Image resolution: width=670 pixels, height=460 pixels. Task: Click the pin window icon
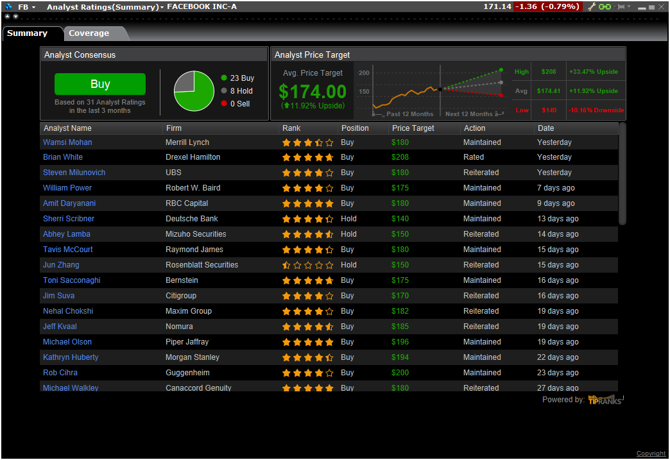(620, 6)
